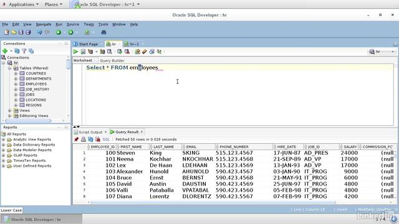Click the binoculars Find DB Object icon
399x224 pixels.
103,32
